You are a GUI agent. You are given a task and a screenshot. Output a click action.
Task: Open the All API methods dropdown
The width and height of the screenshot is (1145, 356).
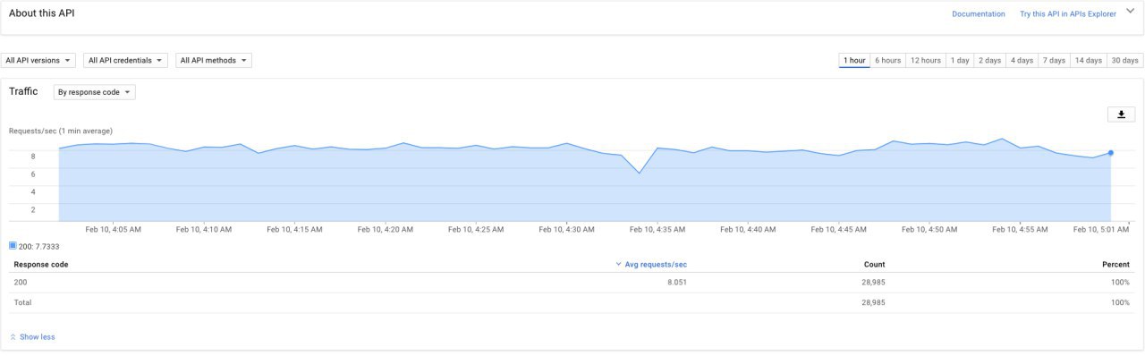tap(214, 61)
